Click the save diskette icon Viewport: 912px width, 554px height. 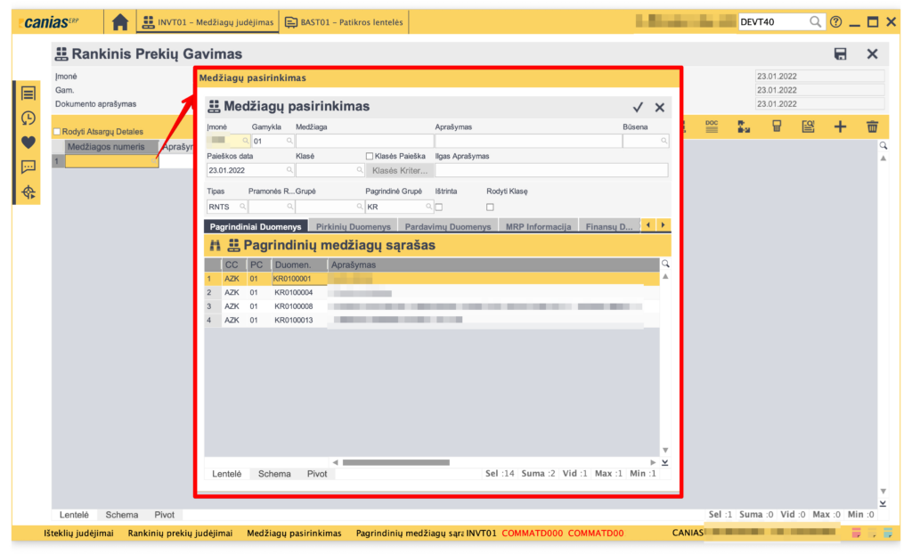pos(840,54)
